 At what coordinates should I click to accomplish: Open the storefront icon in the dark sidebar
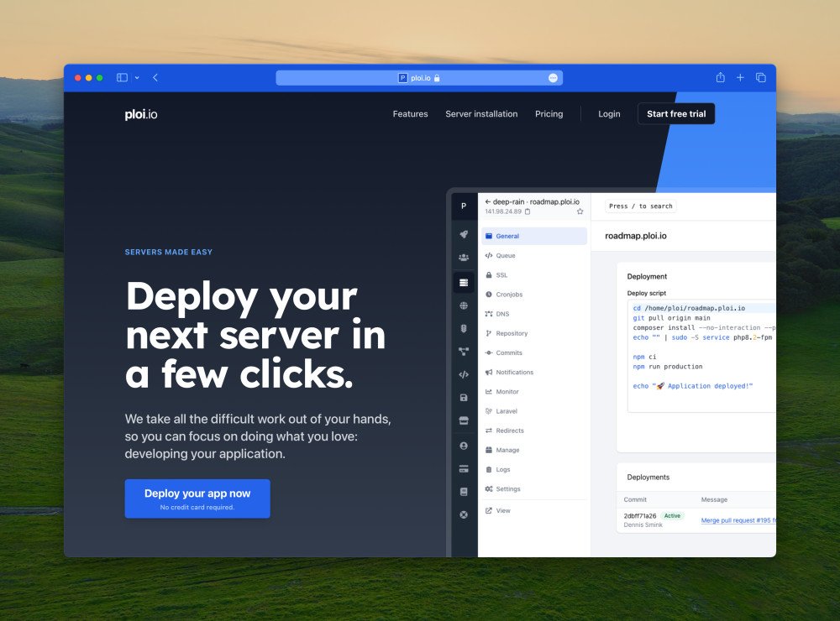464,420
